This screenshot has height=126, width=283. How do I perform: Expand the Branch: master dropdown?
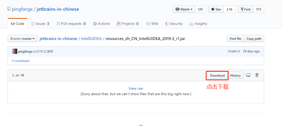click(23, 39)
